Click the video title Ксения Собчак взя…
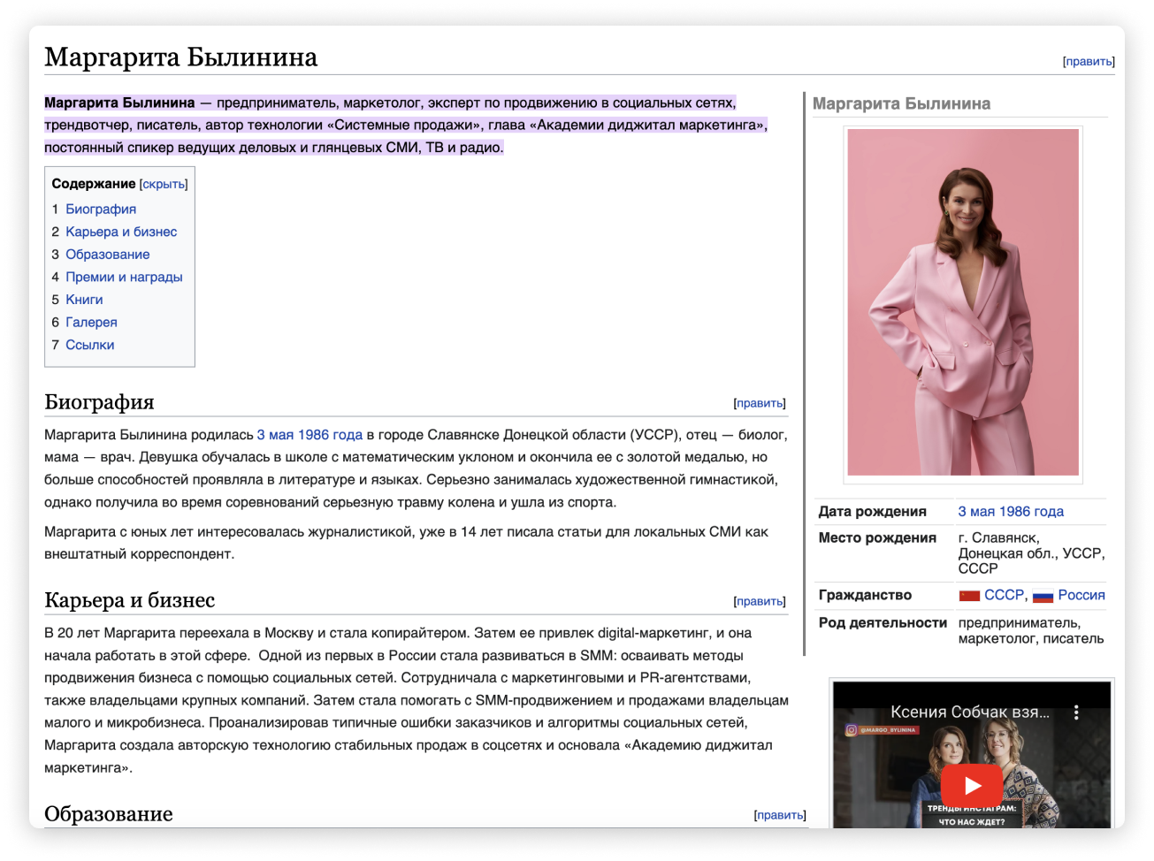Image resolution: width=1154 pixels, height=861 pixels. coord(970,712)
